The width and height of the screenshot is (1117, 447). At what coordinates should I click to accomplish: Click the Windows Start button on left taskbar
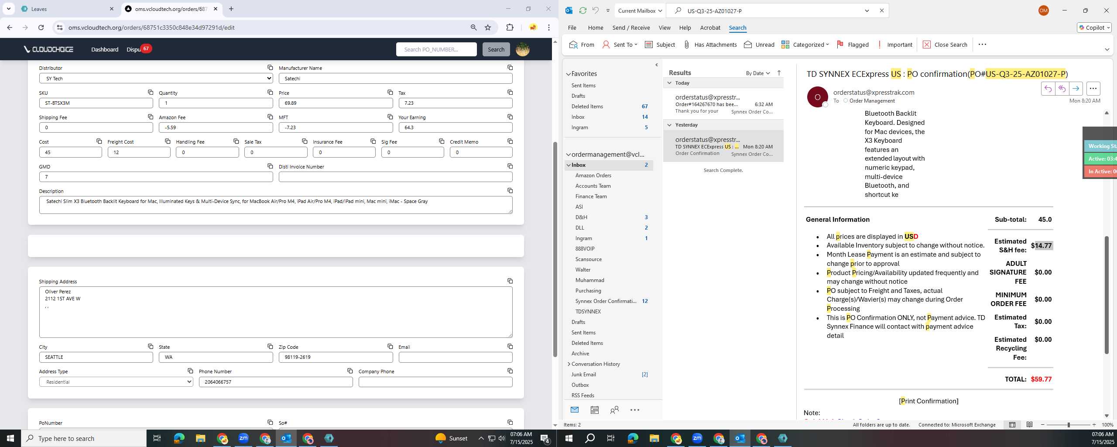coord(10,438)
